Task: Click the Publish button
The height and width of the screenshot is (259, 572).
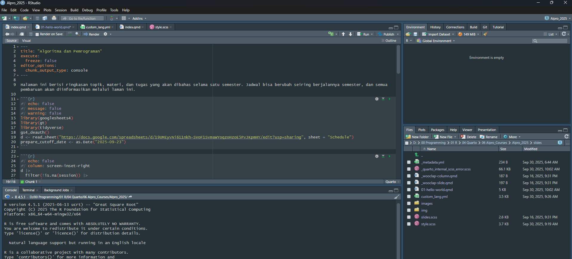Action: 388,34
